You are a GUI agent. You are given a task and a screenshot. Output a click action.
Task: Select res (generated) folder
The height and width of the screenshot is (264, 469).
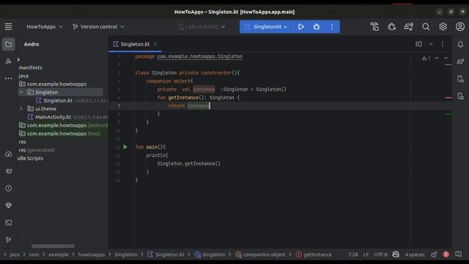click(x=37, y=150)
